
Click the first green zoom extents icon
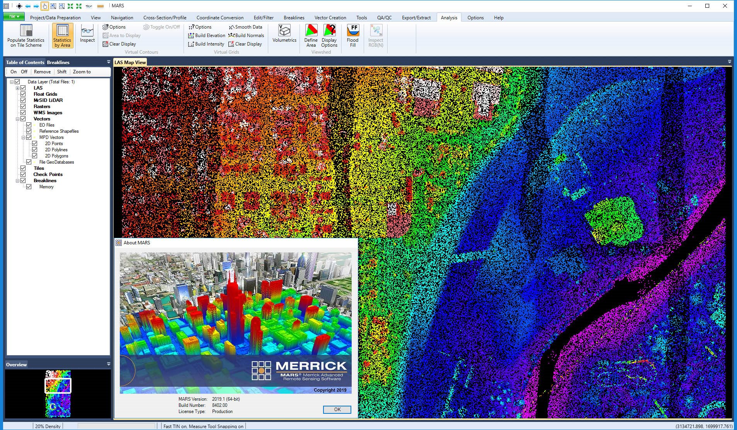point(70,6)
